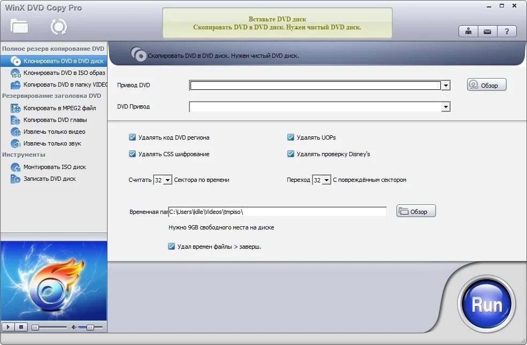Screen dimensions: 527x345
Task: Select Клонировать DVD в ISO образ mode
Action: (x=54, y=73)
